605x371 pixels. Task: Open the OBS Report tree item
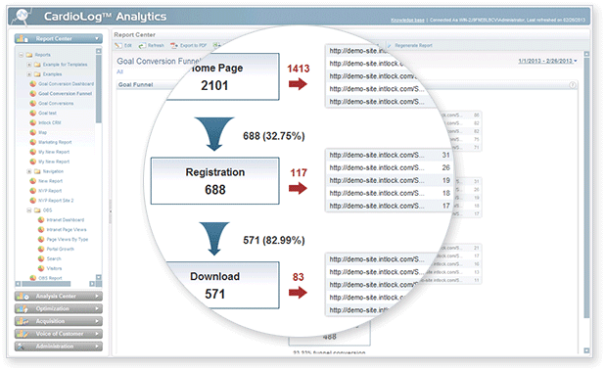tap(50, 278)
